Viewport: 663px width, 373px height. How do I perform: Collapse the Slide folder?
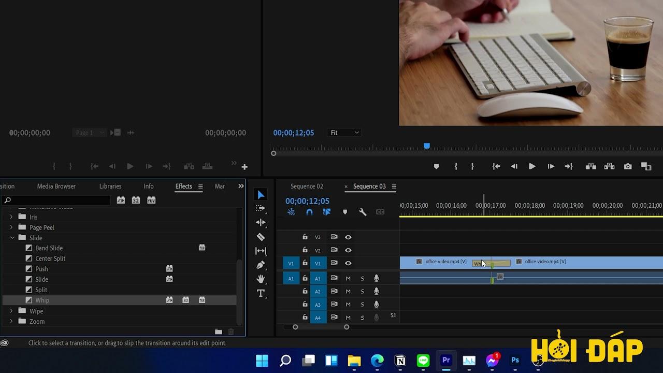pos(12,238)
